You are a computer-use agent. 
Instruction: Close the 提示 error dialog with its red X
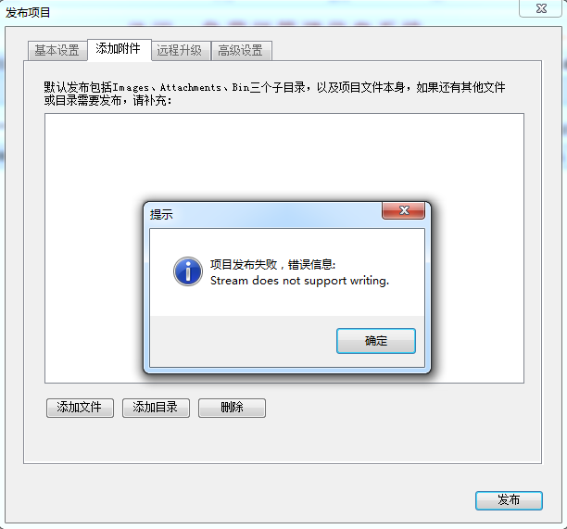click(404, 210)
